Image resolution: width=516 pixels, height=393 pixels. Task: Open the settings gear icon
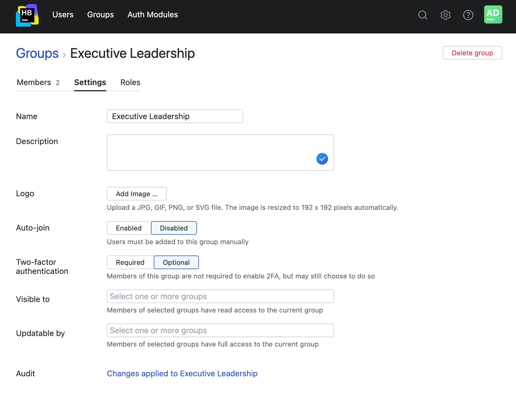click(x=445, y=15)
